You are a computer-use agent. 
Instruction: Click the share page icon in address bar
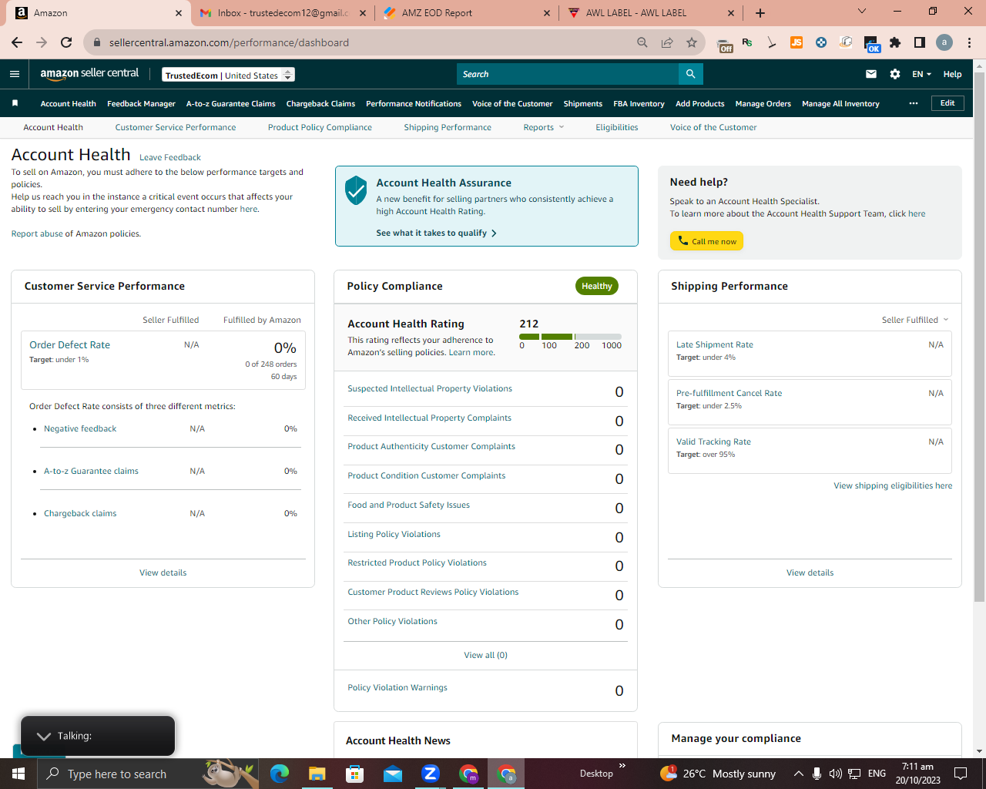click(x=667, y=42)
